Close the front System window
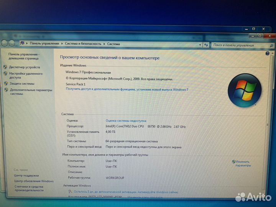 [269, 36]
